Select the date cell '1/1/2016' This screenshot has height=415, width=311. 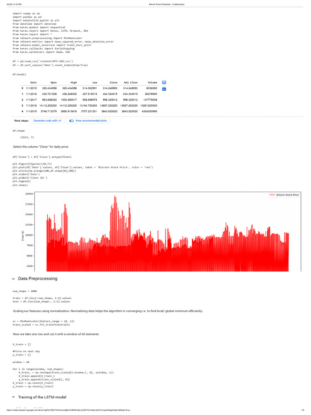31,94
